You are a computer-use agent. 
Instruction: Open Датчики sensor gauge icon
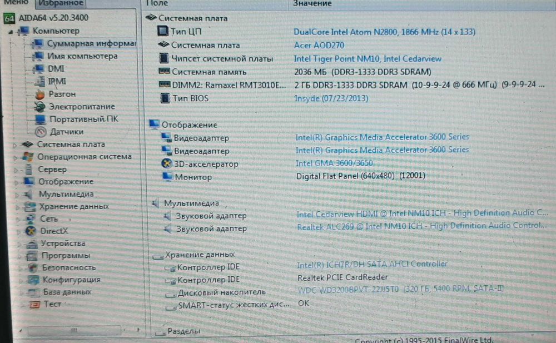(x=41, y=132)
